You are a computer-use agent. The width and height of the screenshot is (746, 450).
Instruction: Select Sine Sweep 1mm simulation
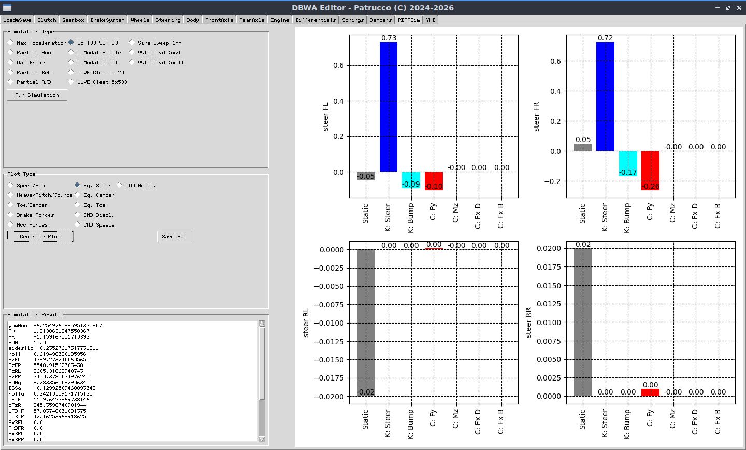[x=155, y=43]
